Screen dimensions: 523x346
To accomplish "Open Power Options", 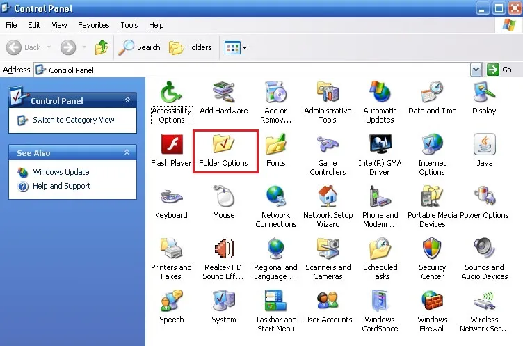I will [x=484, y=203].
